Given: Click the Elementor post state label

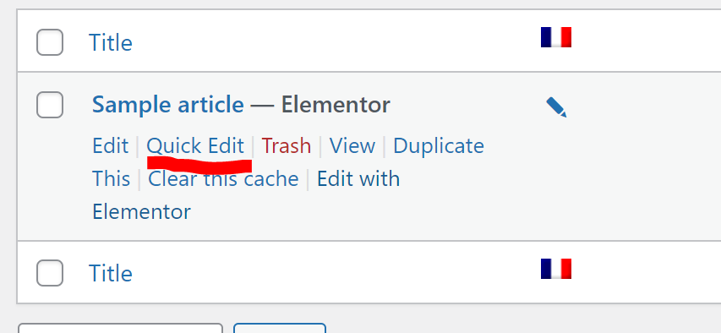Looking at the screenshot, I should [x=336, y=105].
